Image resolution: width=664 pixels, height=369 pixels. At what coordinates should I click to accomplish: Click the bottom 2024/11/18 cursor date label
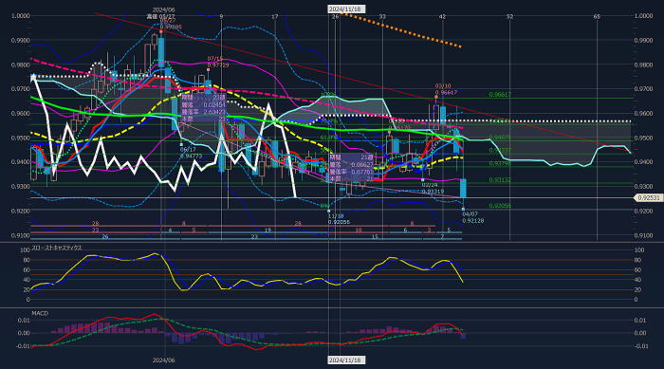(346, 360)
